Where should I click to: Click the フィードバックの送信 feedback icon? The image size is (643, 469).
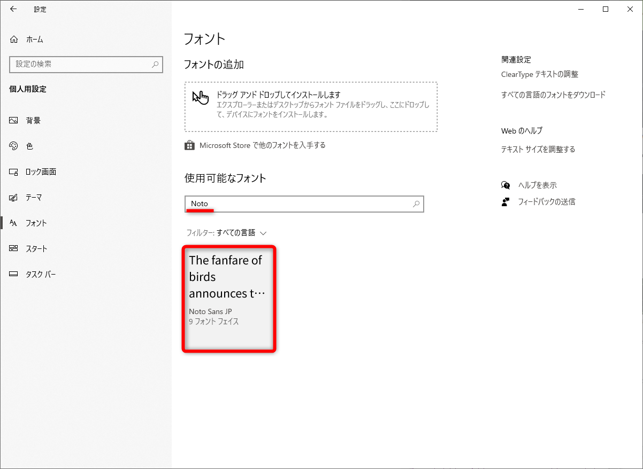point(505,202)
